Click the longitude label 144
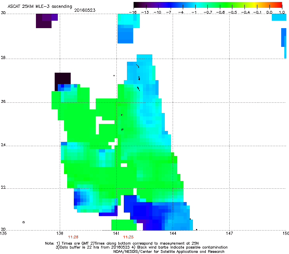 [x=173, y=233]
